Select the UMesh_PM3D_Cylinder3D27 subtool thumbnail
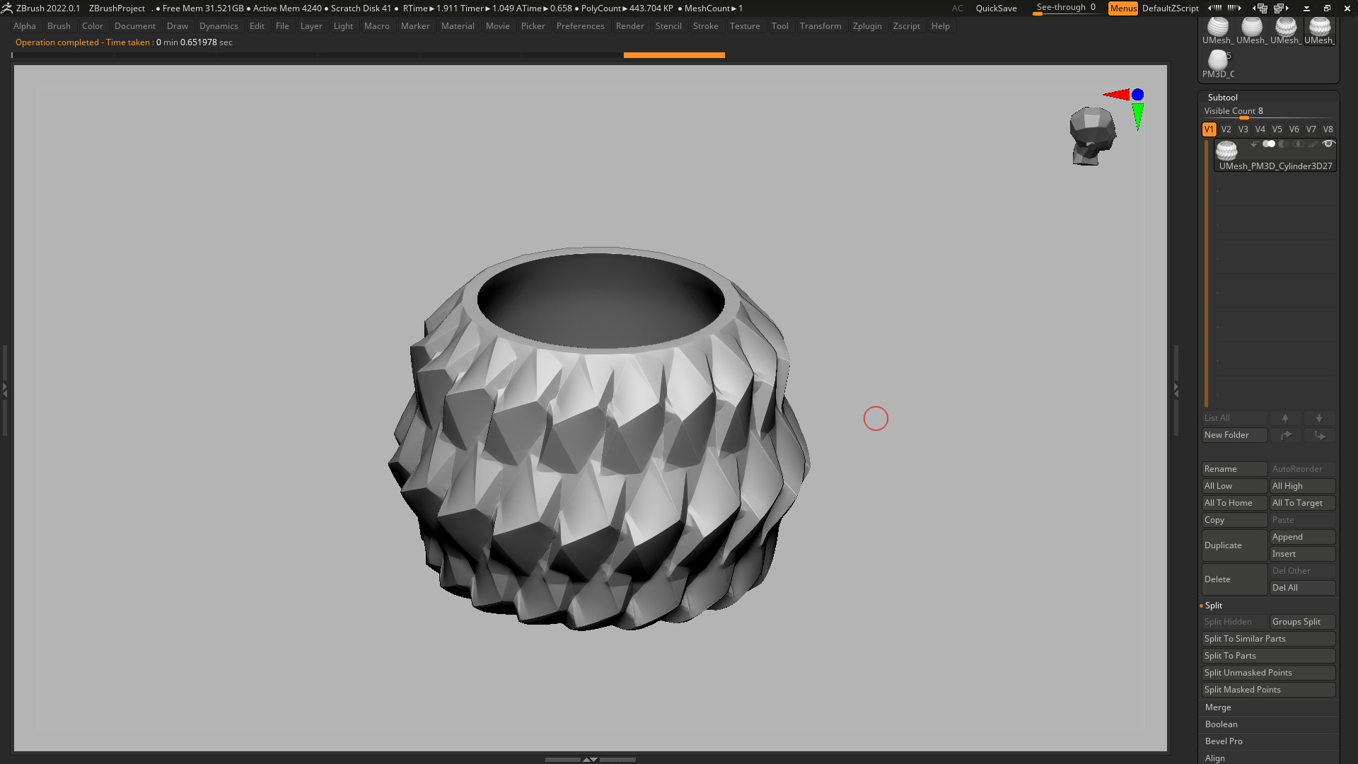This screenshot has width=1358, height=764. pyautogui.click(x=1226, y=150)
